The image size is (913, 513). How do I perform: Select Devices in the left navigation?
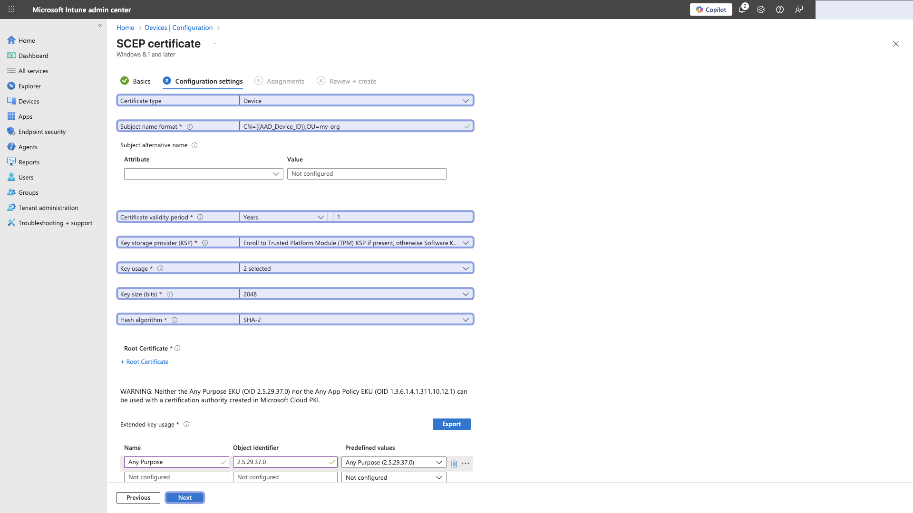click(29, 101)
